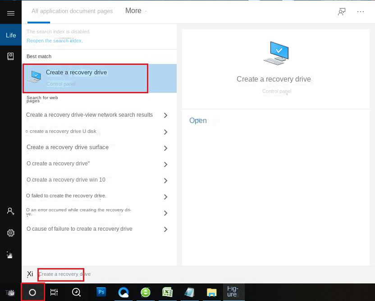Click the notebook icon below Life in sidebar

click(x=10, y=56)
